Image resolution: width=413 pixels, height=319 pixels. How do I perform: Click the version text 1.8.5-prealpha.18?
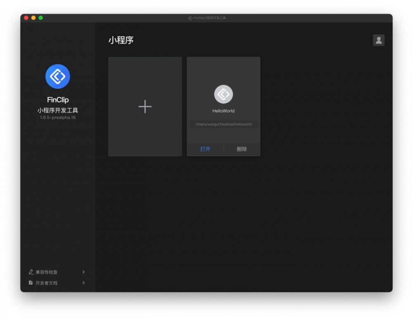[x=58, y=117]
